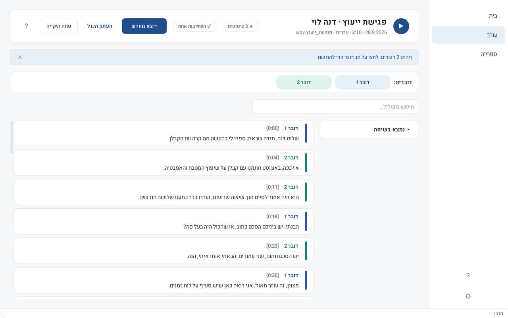The height and width of the screenshot is (318, 508).
Task: Focus the חיפוש בתמלול search field
Action: [336, 107]
